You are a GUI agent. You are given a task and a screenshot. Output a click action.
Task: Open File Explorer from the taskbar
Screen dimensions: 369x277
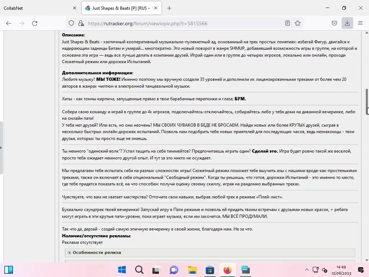pyautogui.click(x=192, y=270)
